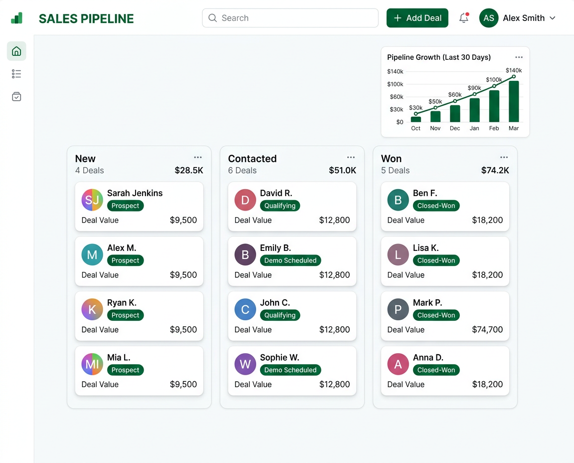The width and height of the screenshot is (574, 463).
Task: Click Emily B.'s Demo Scheduled tag
Action: [290, 260]
